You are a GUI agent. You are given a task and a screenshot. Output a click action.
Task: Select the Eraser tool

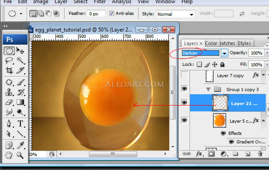point(9,102)
